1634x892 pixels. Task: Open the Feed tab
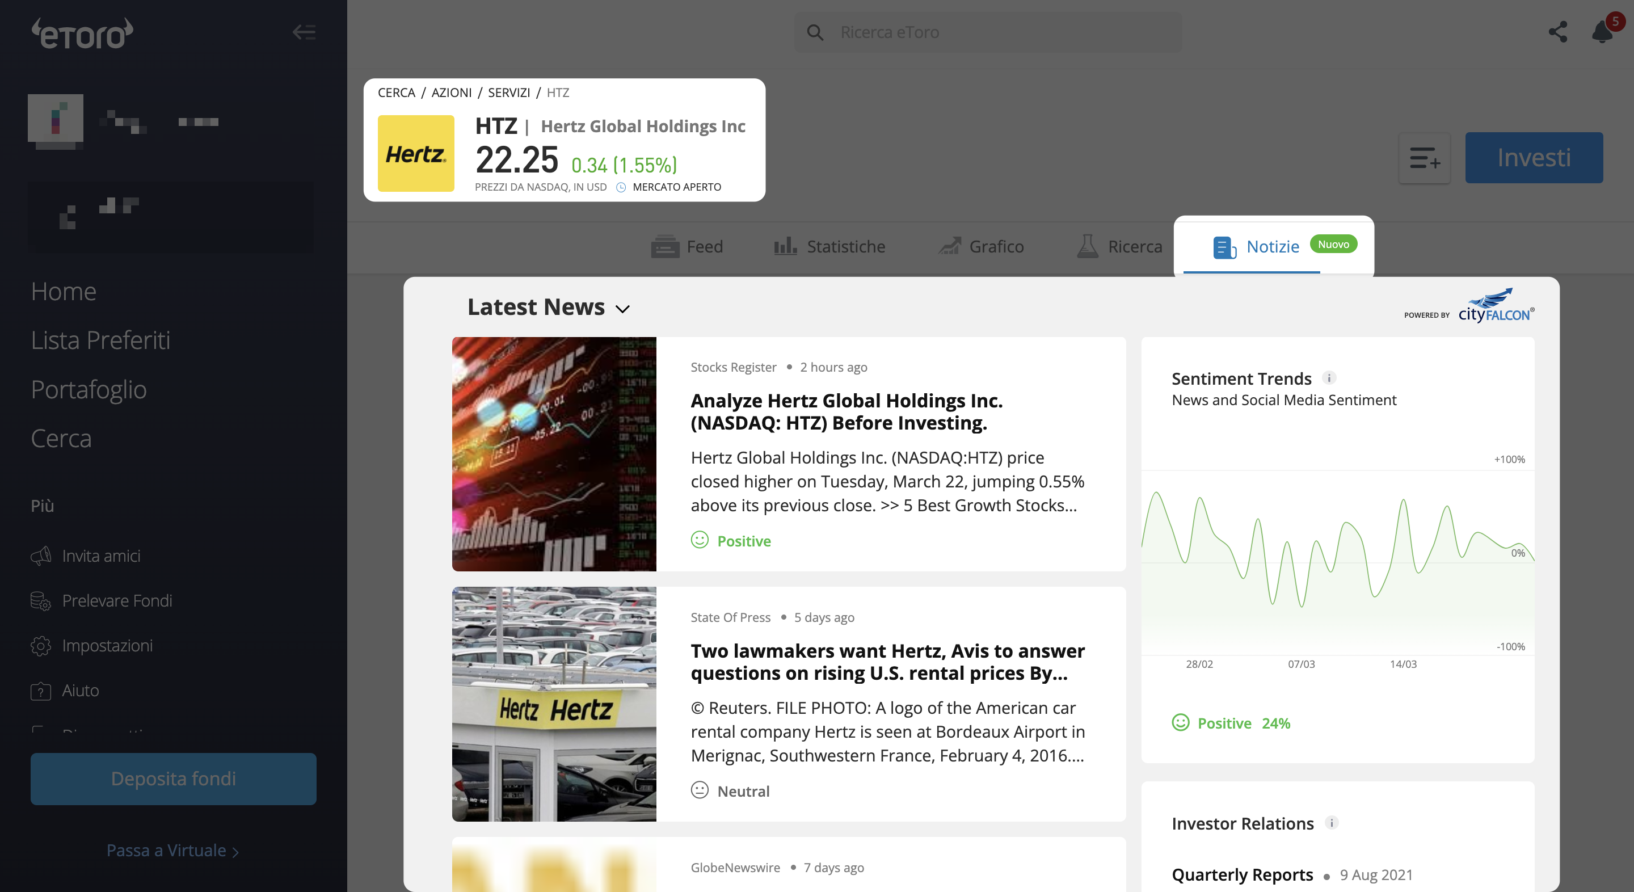click(687, 246)
